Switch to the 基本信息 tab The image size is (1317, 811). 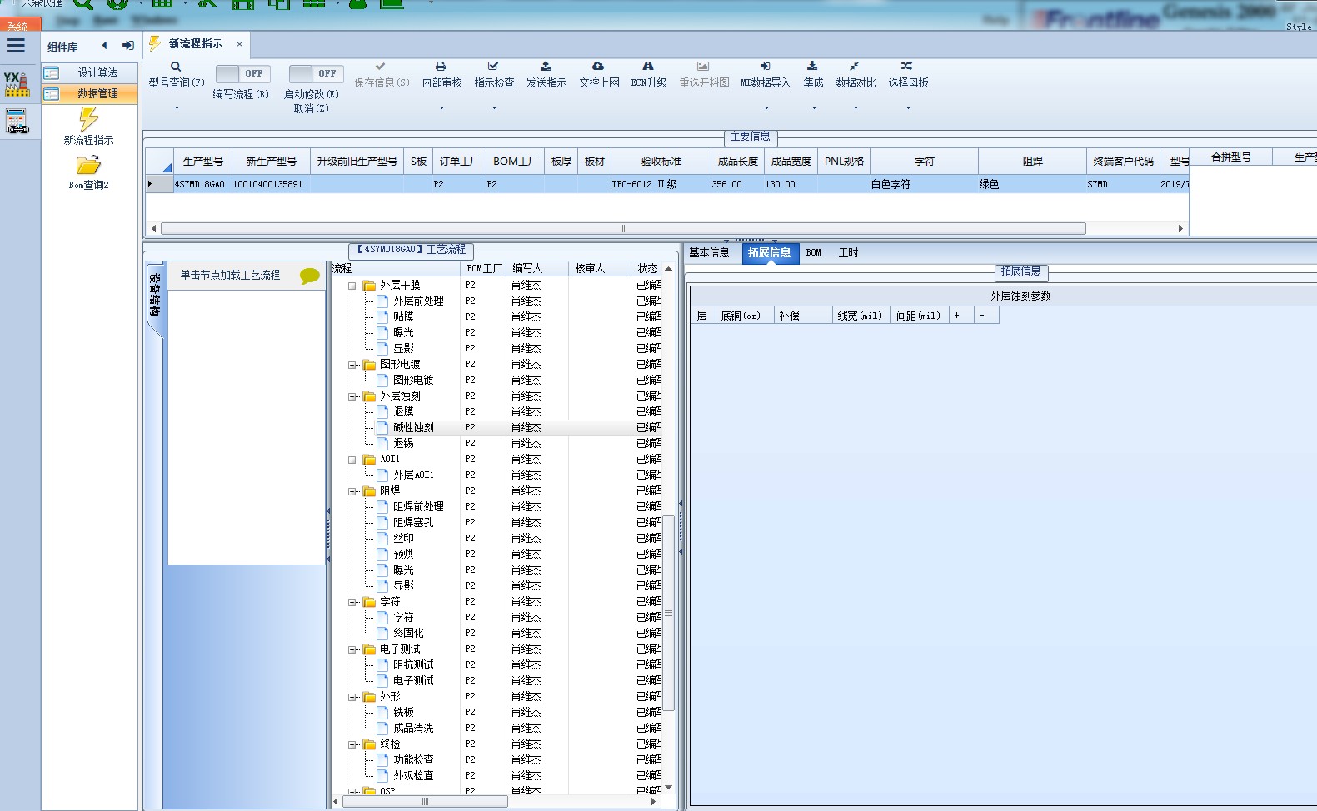coord(709,253)
